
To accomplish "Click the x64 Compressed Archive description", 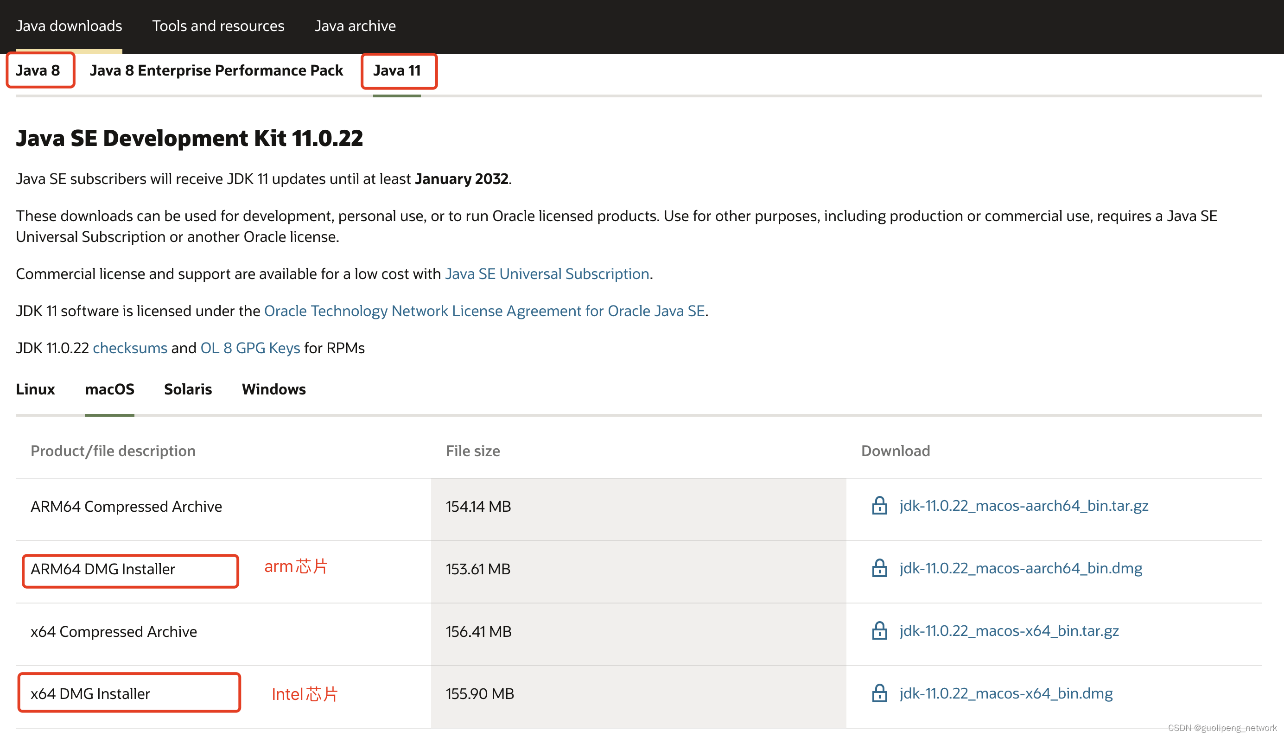I will [x=114, y=632].
